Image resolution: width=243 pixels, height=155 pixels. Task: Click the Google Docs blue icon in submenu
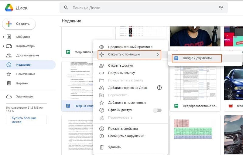point(176,58)
